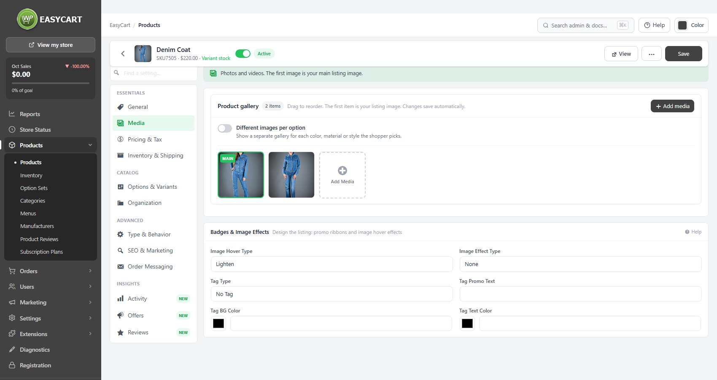Open Subscription Plans in submenu
Image resolution: width=717 pixels, height=380 pixels.
41,252
